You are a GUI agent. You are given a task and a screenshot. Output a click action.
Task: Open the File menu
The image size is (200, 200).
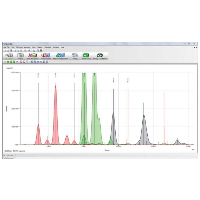click(8, 47)
